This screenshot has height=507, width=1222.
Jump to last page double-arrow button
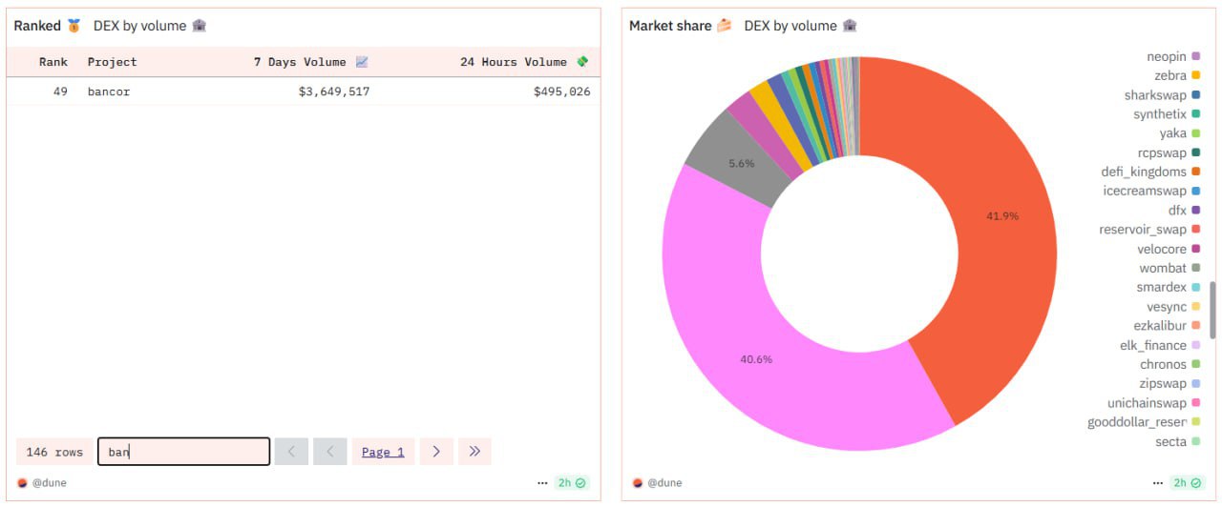pos(474,452)
